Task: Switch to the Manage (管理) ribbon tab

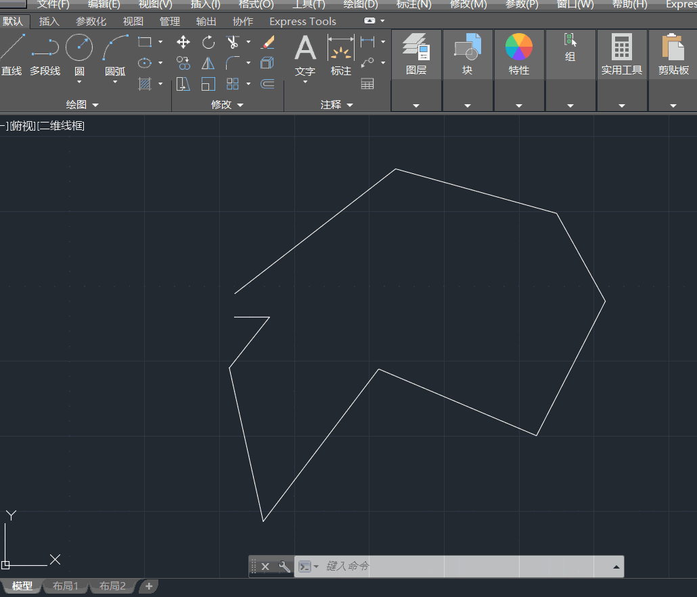Action: [x=170, y=22]
